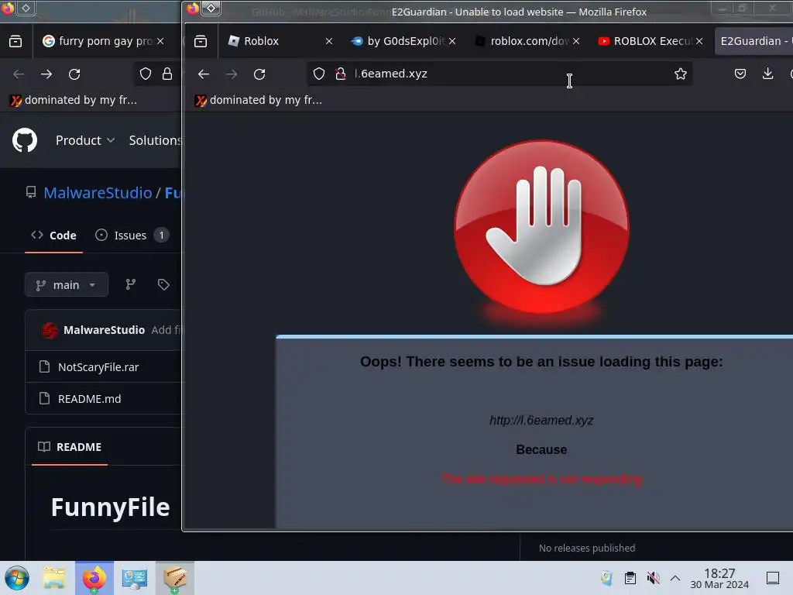Open File Explorer from the taskbar
793x595 pixels.
(54, 578)
